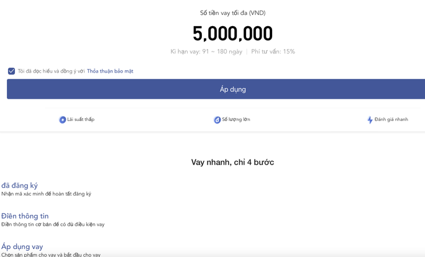Click the 'Phí tư vấn: 15%' text
Image resolution: width=425 pixels, height=257 pixels.
pos(273,52)
